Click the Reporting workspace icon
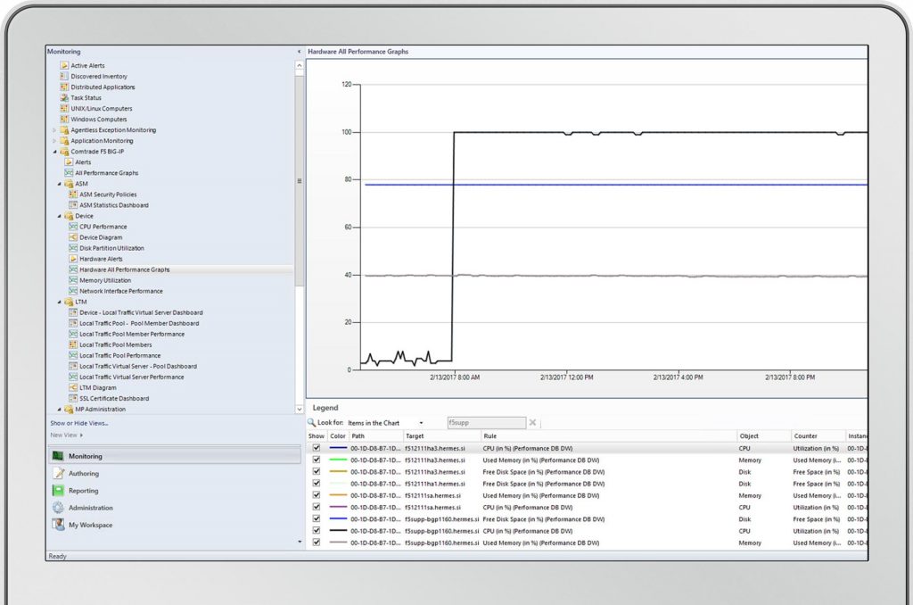 click(58, 491)
